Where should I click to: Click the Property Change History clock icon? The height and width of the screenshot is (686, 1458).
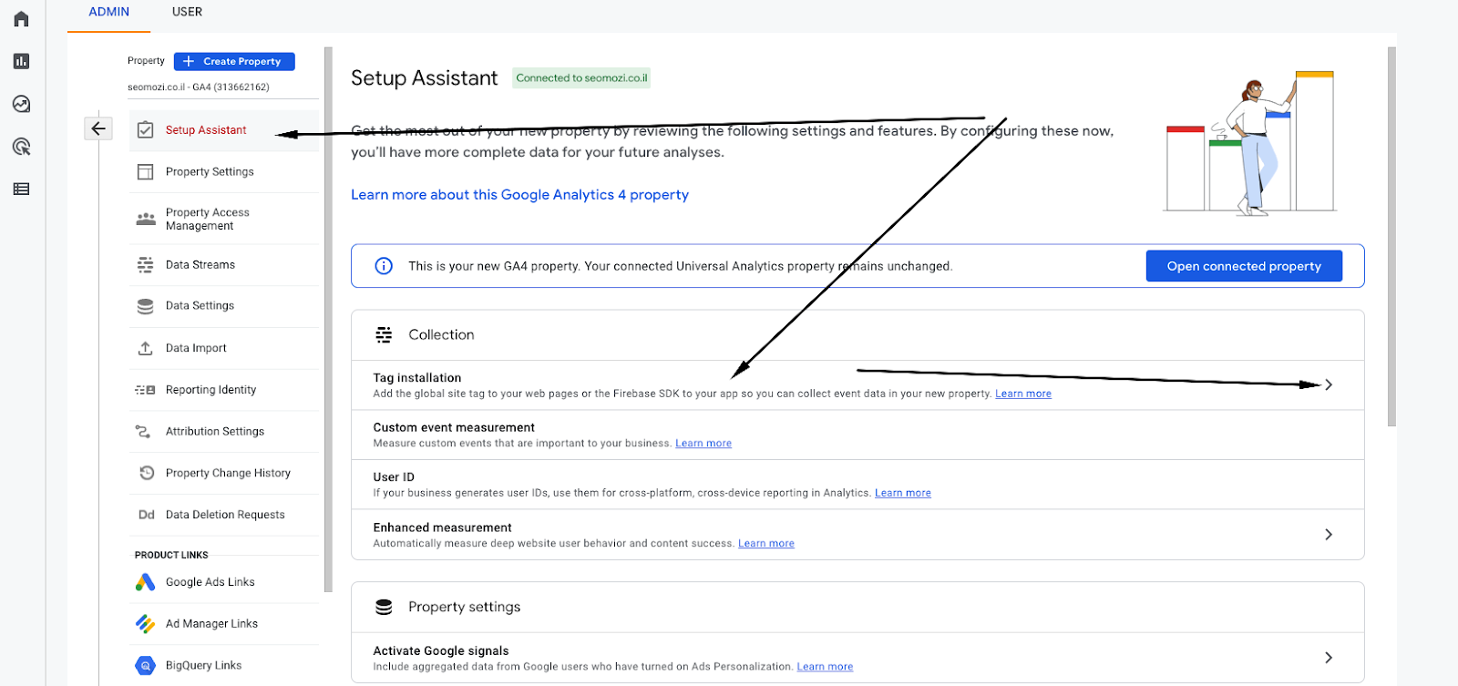pos(147,473)
